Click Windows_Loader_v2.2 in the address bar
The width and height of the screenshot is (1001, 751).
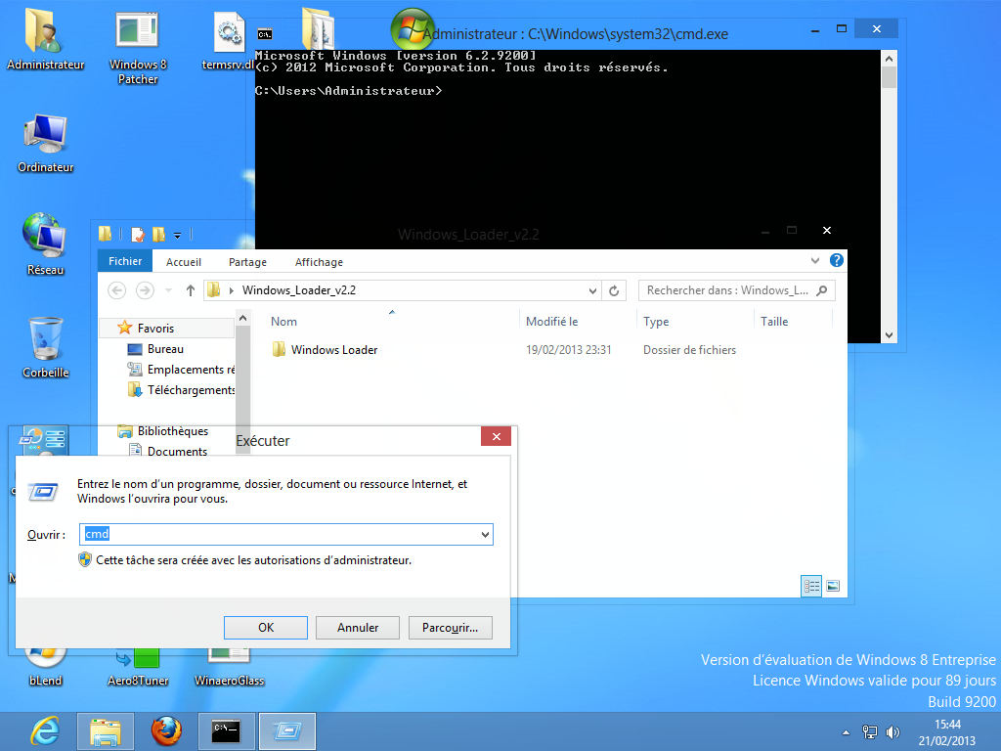coord(299,290)
